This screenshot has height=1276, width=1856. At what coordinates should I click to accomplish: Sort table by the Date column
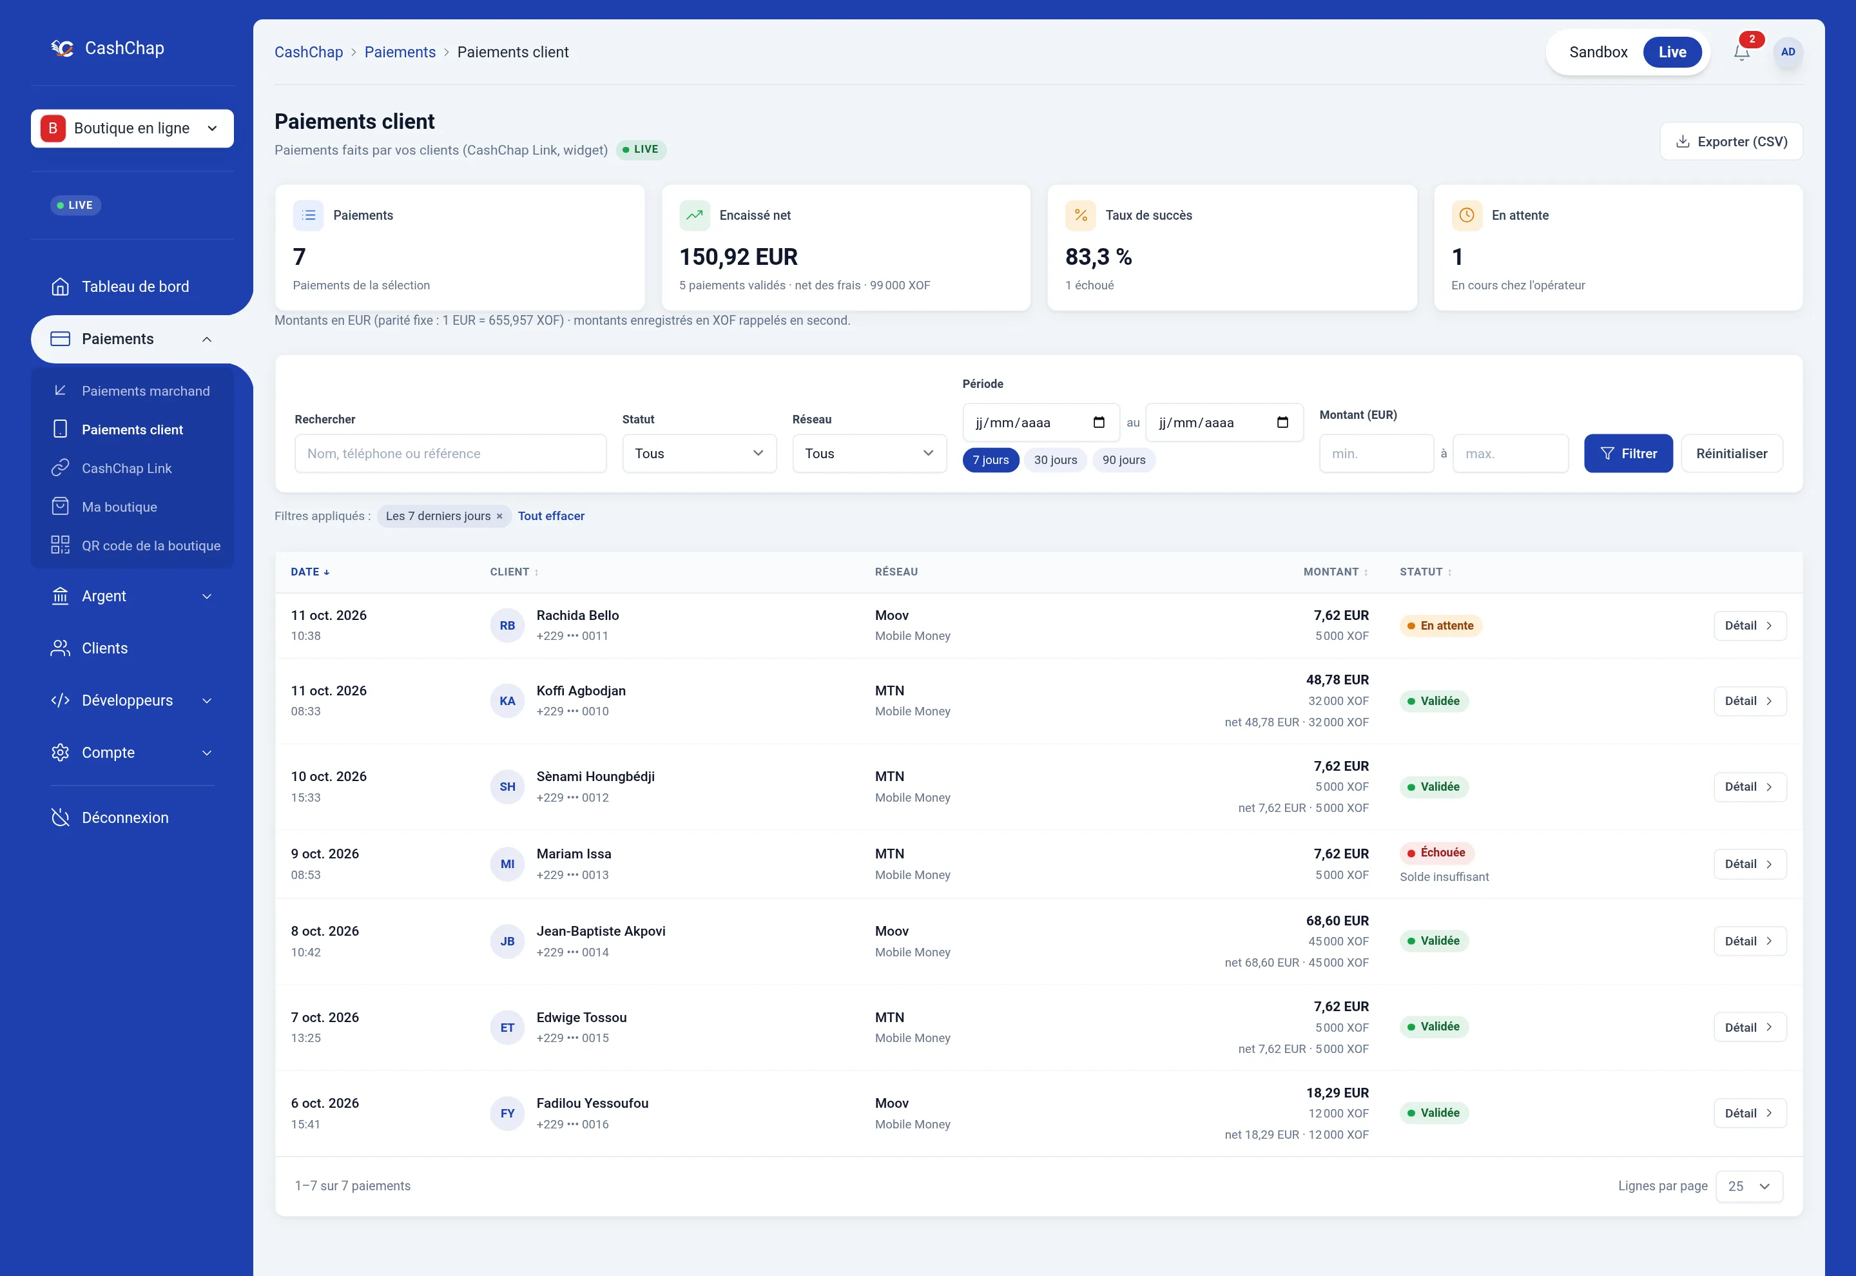(x=310, y=572)
